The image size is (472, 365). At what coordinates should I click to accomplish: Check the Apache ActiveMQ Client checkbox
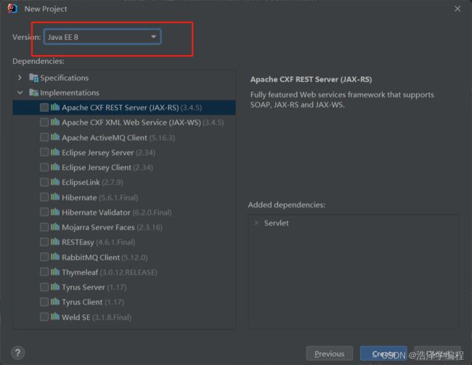point(44,137)
